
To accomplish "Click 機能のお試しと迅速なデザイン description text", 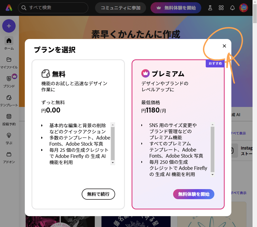I will (74, 83).
